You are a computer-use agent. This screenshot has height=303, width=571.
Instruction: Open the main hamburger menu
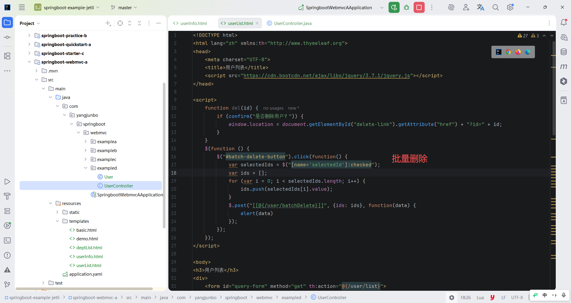(22, 7)
